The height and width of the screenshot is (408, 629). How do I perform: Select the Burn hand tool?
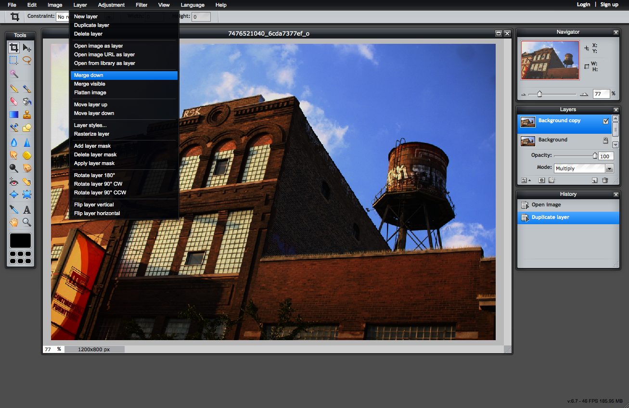pyautogui.click(x=27, y=168)
